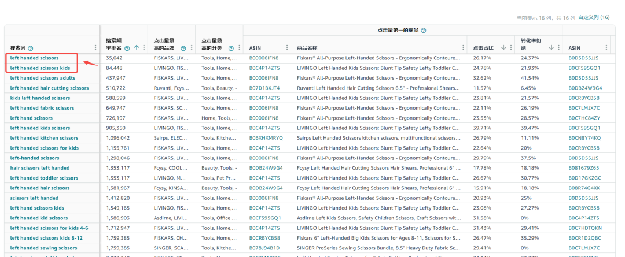The height and width of the screenshot is (257, 625).
Task: Open ASIN link B078J94B1D
Action: pos(264,248)
